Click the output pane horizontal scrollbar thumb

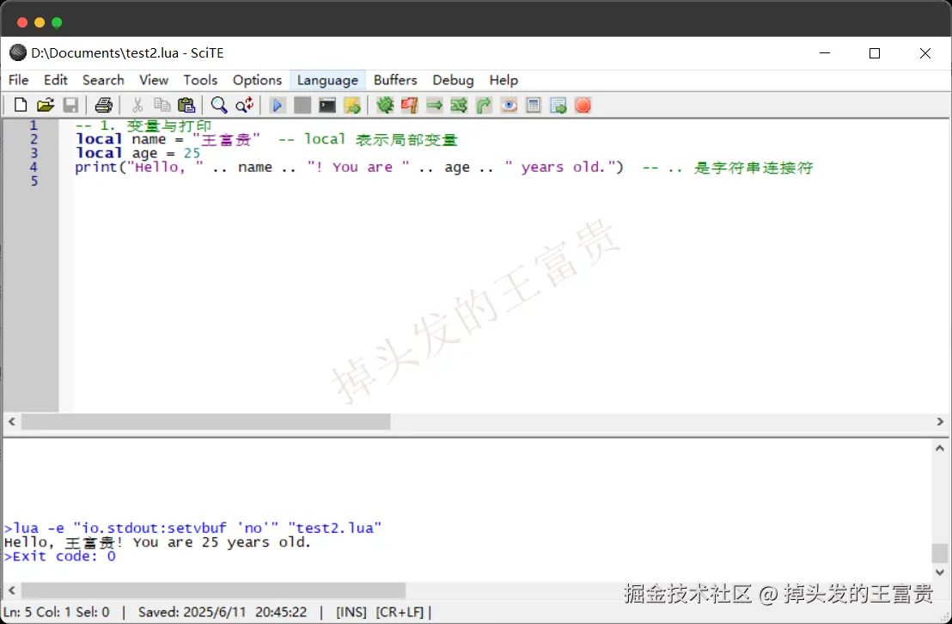pos(213,590)
